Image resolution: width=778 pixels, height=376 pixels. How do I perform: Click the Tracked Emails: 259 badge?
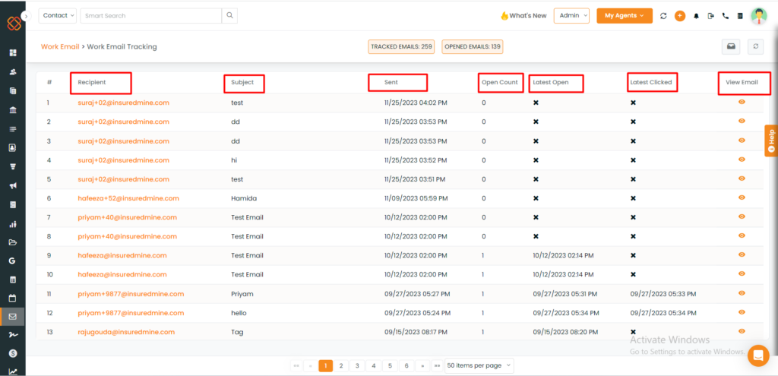coord(401,46)
